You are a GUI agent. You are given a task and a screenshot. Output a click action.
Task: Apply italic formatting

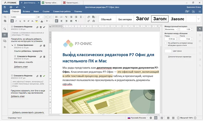pos(16,21)
